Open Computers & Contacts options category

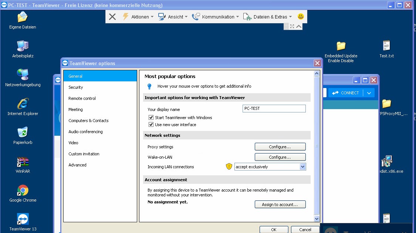(x=100, y=121)
